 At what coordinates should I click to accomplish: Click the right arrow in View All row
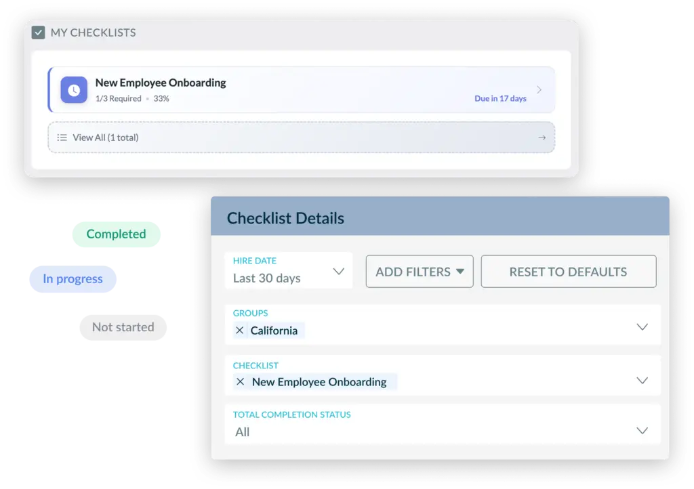(542, 137)
